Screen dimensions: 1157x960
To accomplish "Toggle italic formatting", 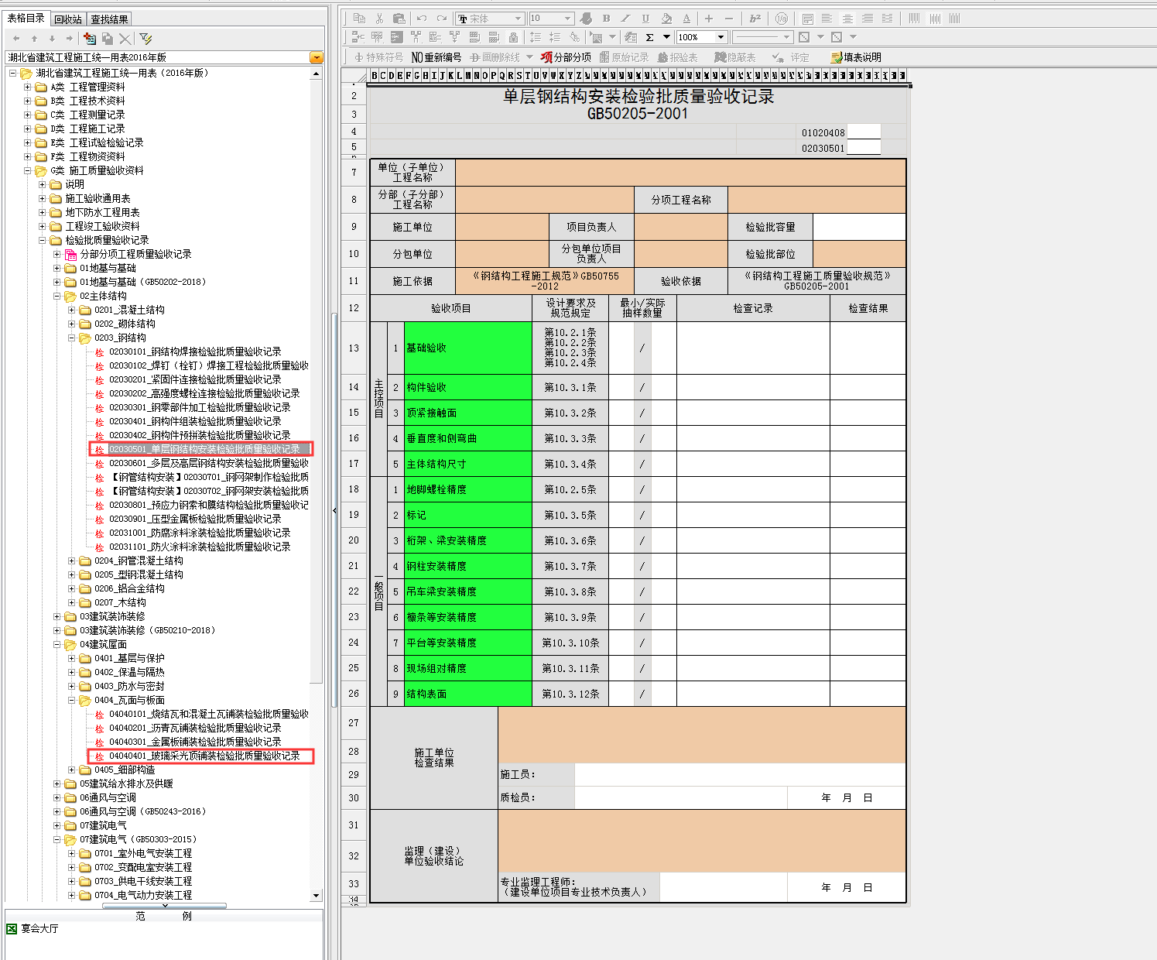I will pos(625,18).
